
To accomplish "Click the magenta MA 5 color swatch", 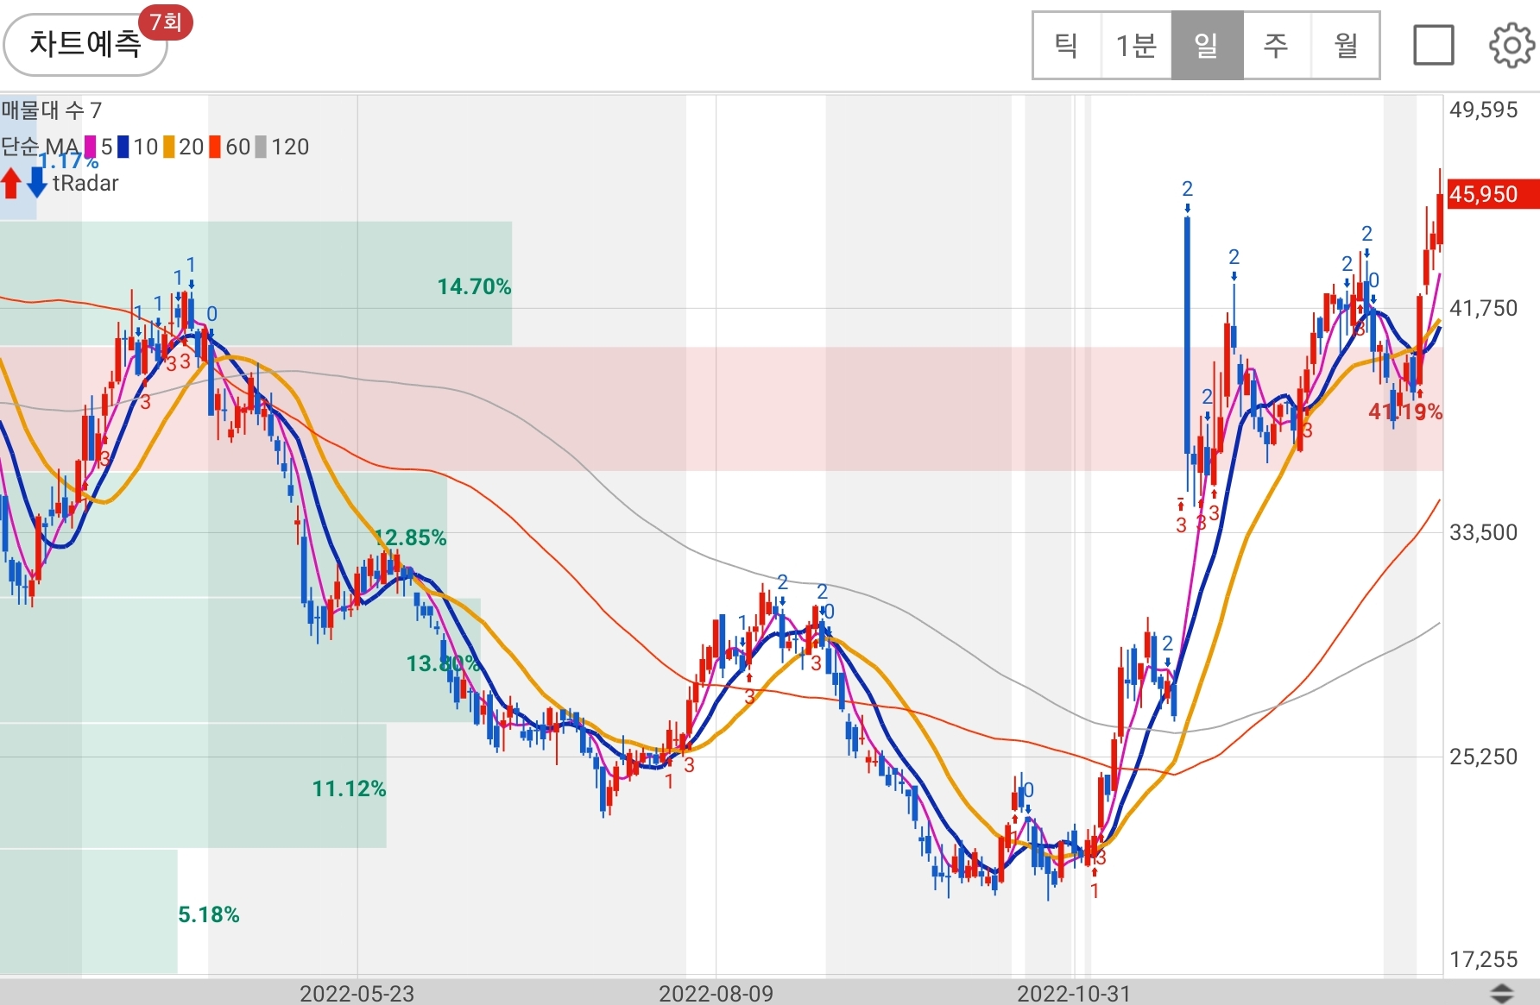I will pos(90,148).
